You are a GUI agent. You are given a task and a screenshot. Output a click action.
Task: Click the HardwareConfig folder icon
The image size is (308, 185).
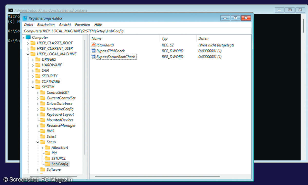click(x=43, y=109)
